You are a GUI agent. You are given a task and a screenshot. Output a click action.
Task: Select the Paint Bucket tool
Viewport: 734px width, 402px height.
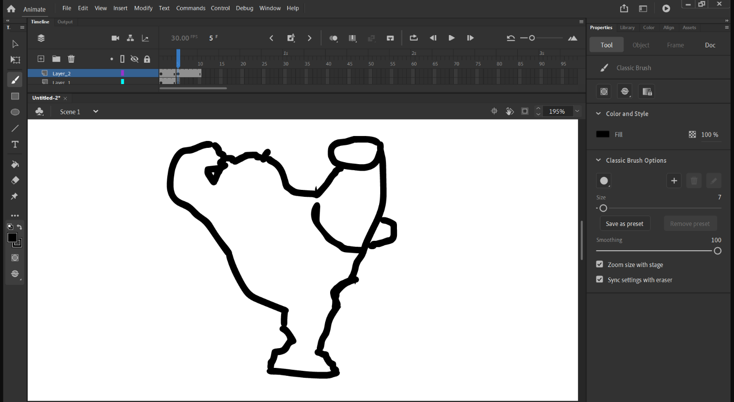coord(15,164)
